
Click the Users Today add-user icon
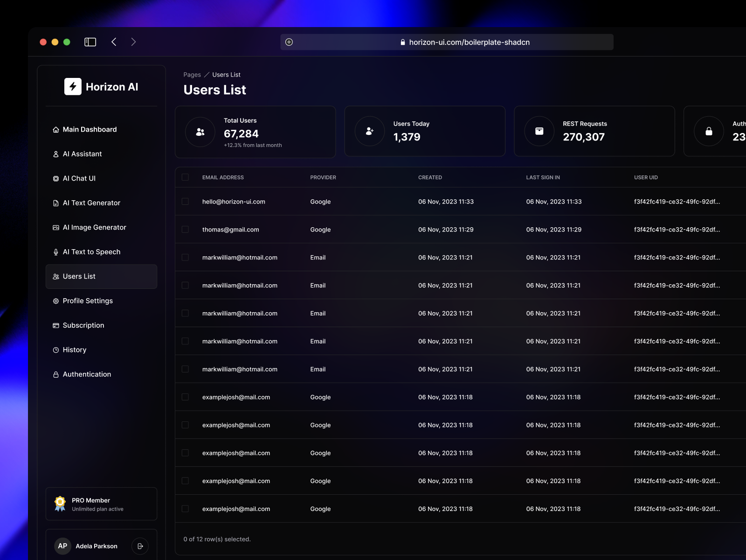coord(369,131)
